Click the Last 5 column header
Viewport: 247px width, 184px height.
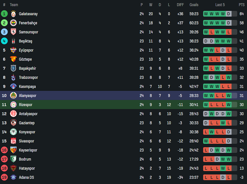(220, 5)
